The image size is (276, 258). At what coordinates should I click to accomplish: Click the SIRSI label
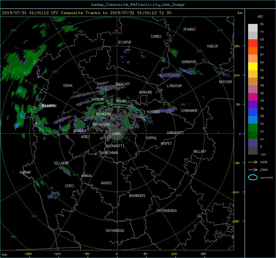pyautogui.click(x=69, y=186)
